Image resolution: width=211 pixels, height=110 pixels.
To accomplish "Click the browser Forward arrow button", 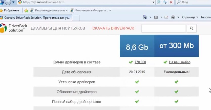I will [x=8, y=2].
